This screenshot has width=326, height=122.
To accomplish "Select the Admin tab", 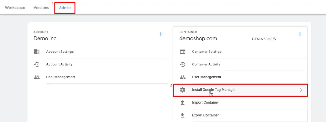I will [65, 8].
